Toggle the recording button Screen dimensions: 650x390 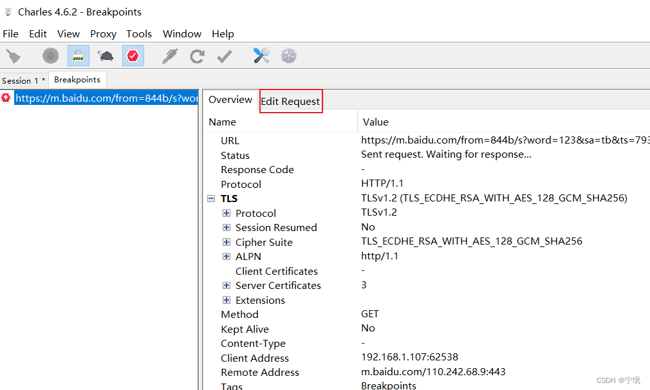point(51,56)
